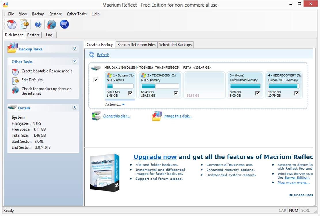Uncheck the HDDRECOVERY partition checkbox
This screenshot has height=216, width=320.
pyautogui.click(x=297, y=93)
